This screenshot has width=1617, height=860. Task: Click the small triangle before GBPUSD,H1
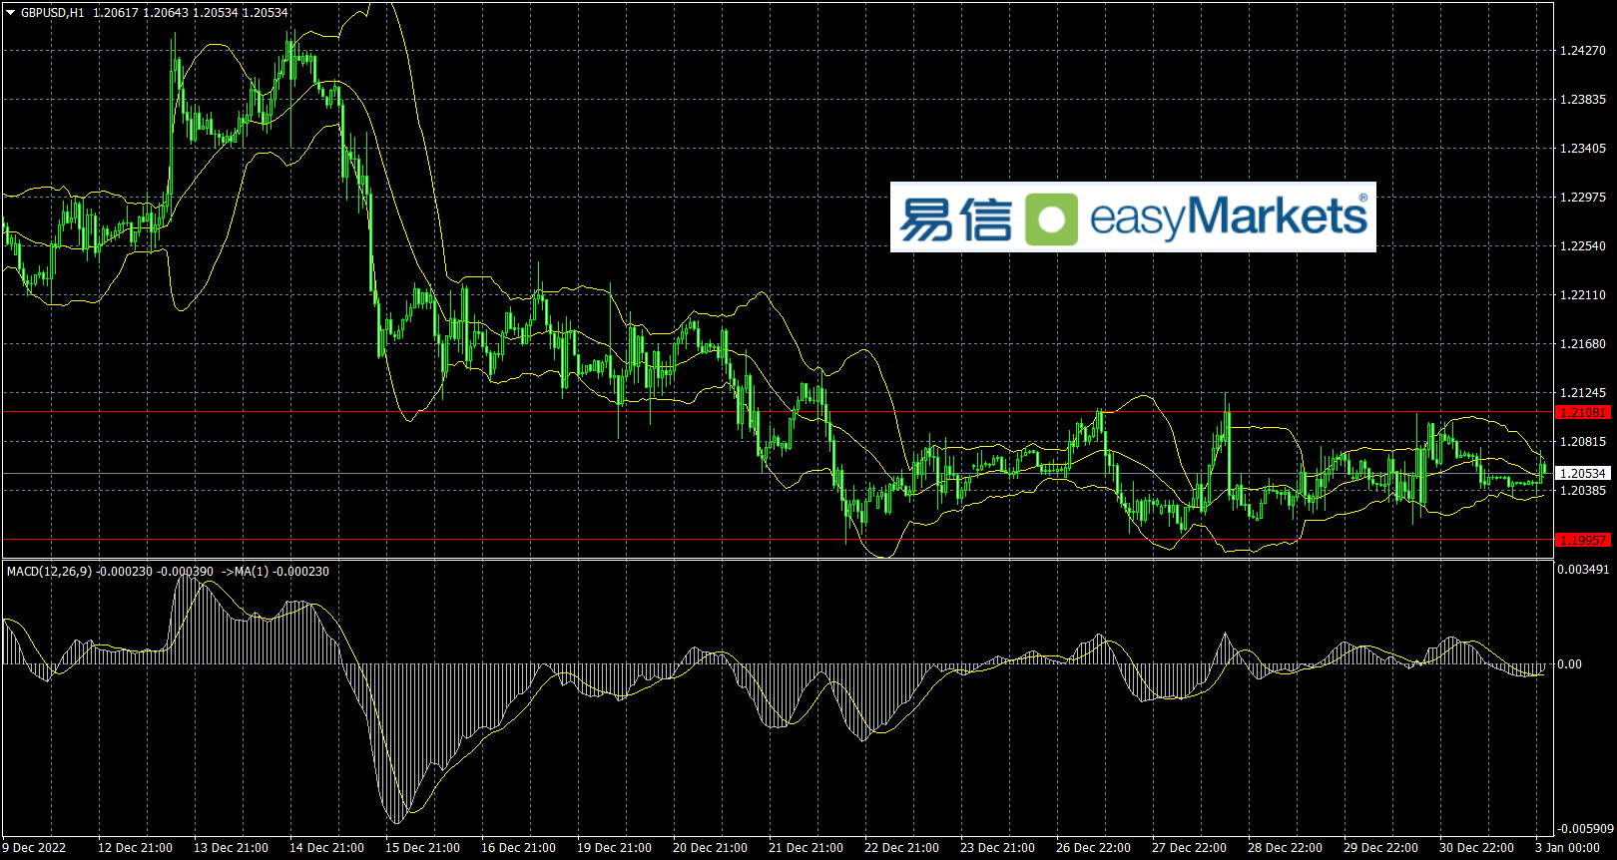(11, 13)
